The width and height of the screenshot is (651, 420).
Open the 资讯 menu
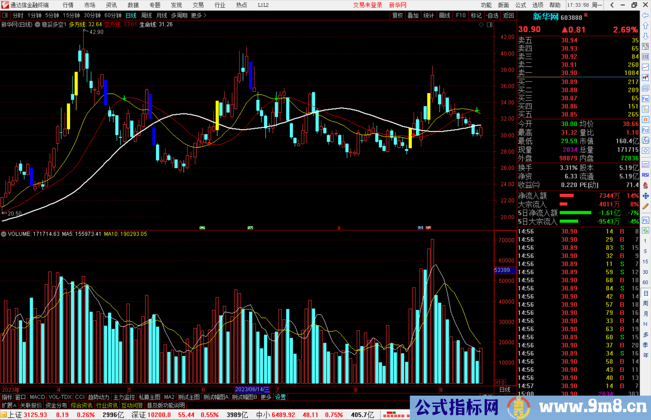(112, 5)
